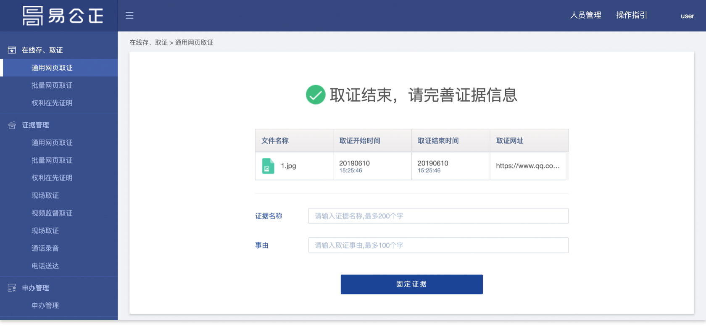Click the 申办管理 section header icon

point(12,288)
